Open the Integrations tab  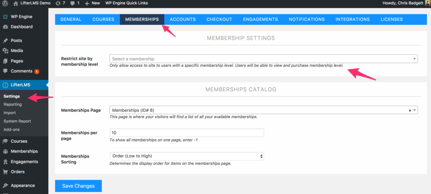coord(353,19)
